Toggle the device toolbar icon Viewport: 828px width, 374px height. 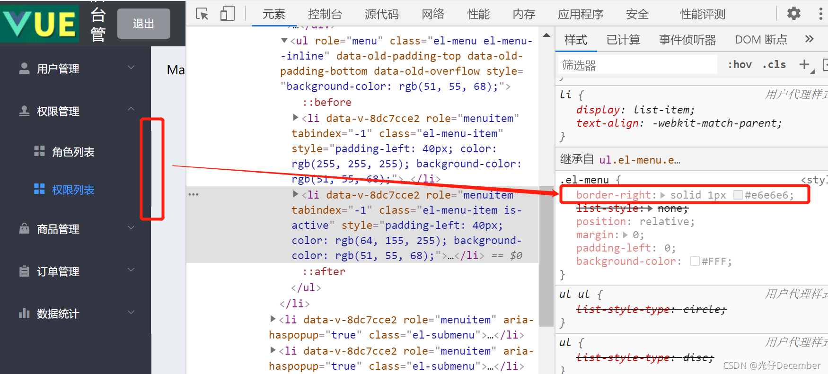(228, 13)
